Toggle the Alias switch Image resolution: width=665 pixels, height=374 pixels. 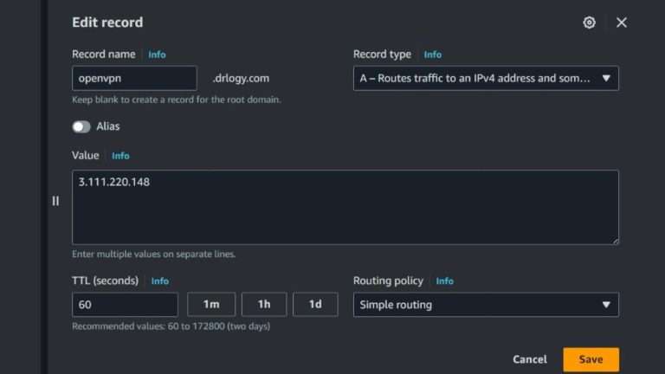81,126
